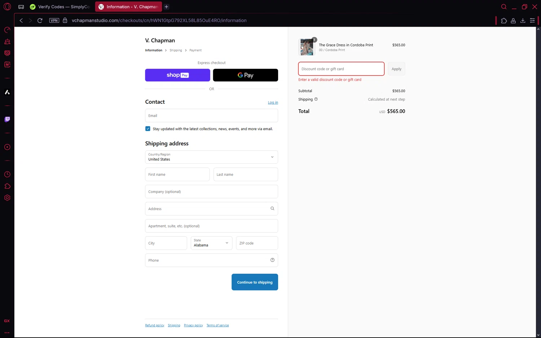This screenshot has height=338, width=541.
Task: Pay with Shop Pay express button
Action: (177, 75)
